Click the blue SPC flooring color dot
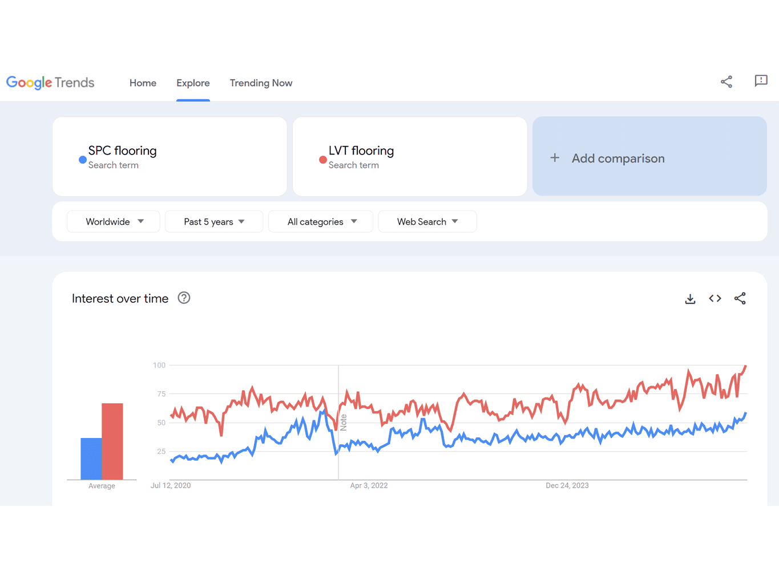The width and height of the screenshot is (779, 584). pos(83,160)
